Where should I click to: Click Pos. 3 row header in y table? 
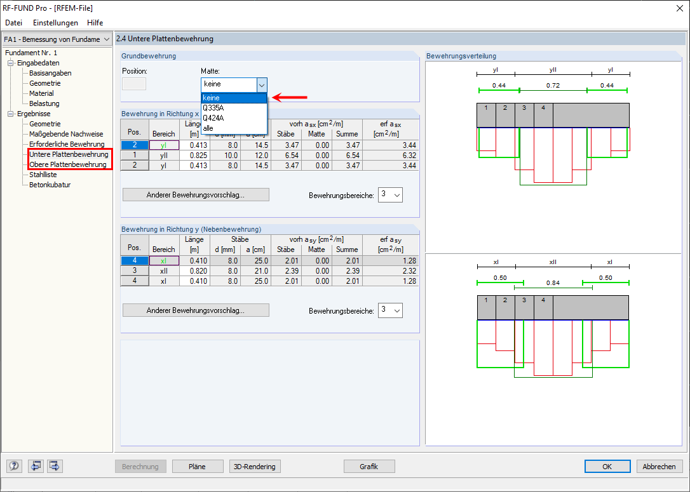click(x=135, y=271)
